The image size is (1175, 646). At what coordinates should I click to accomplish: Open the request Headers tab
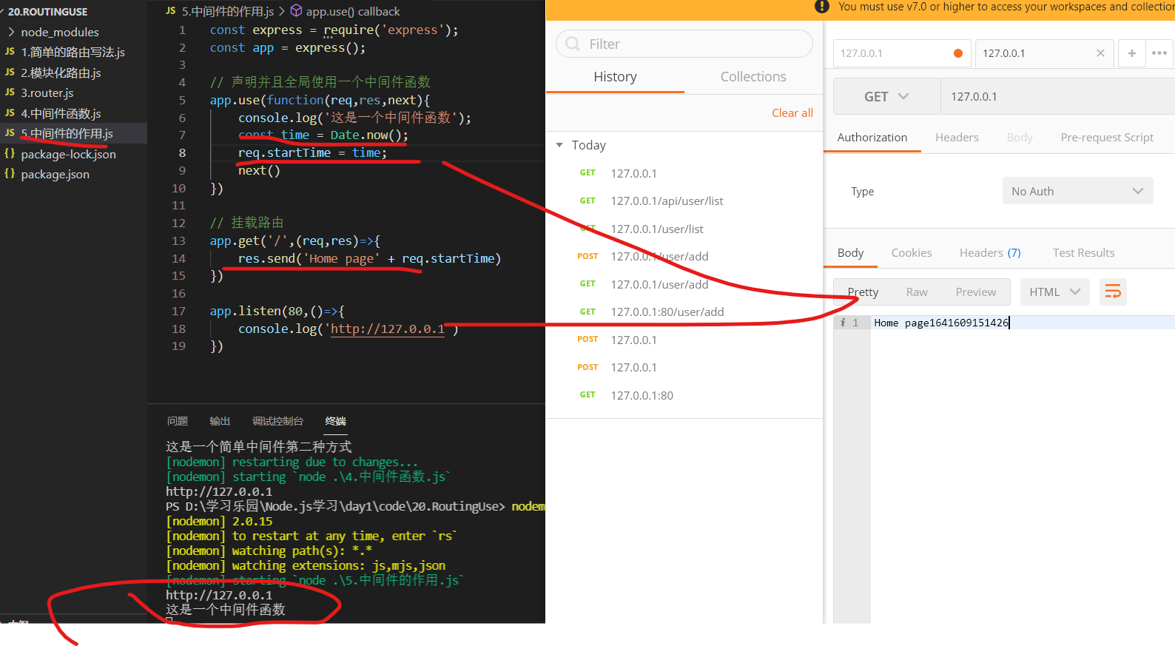pos(957,138)
